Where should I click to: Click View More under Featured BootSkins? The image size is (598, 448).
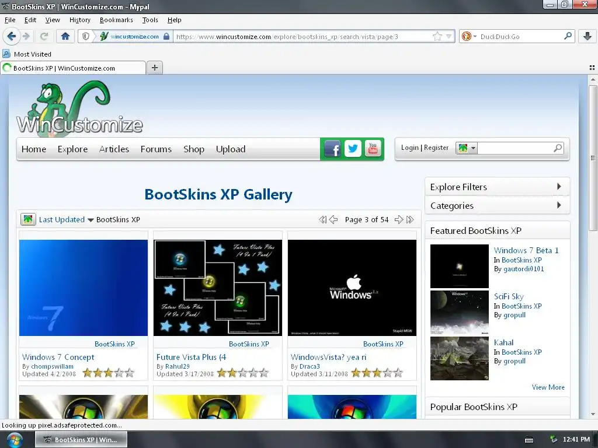pos(548,387)
